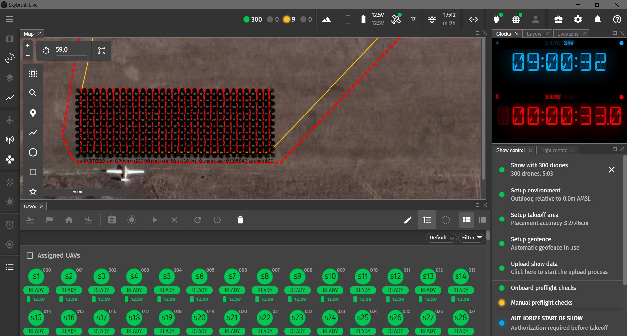Click the map zoom in control
Viewport: 627px width, 336px height.
pos(27,45)
